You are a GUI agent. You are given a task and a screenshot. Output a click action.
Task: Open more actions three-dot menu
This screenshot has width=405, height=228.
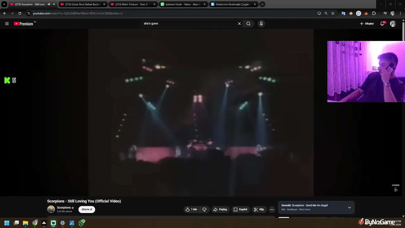pyautogui.click(x=272, y=209)
